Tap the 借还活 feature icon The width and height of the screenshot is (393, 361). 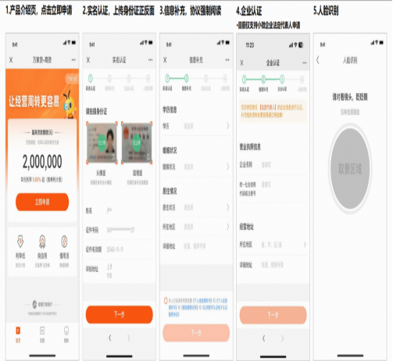[64, 241]
